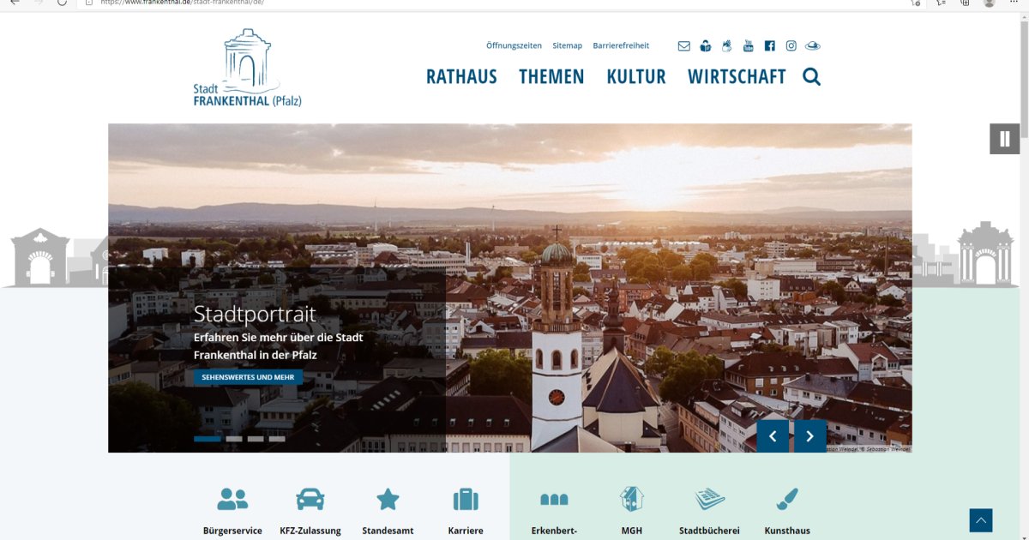The width and height of the screenshot is (1029, 540).
Task: Pause the hero image slideshow
Action: pos(1004,139)
